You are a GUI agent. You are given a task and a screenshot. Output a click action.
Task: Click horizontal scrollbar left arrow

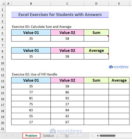coord(97,136)
